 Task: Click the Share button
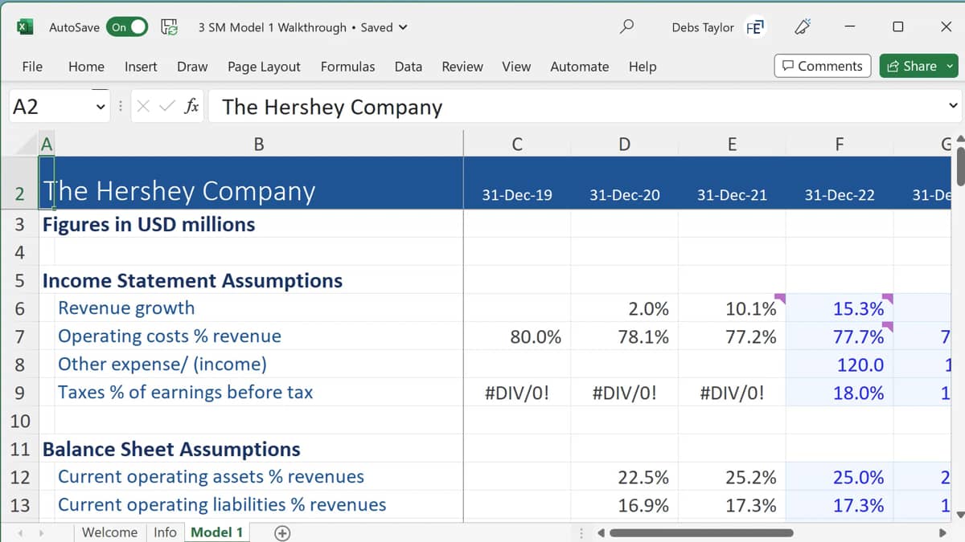coord(919,66)
